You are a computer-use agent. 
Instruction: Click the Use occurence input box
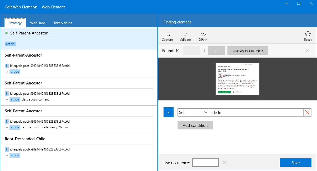tap(205, 163)
